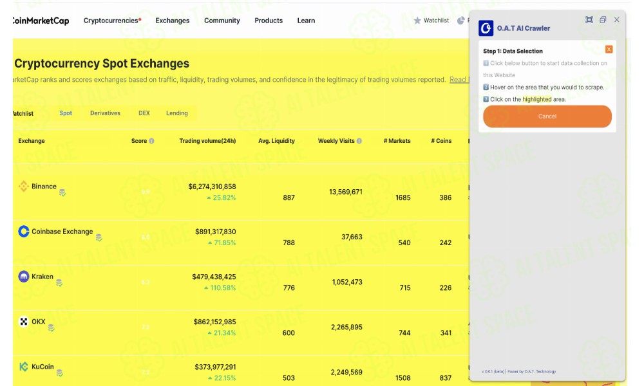644x386 pixels.
Task: Sort by the Exchange column header
Action: coord(32,141)
